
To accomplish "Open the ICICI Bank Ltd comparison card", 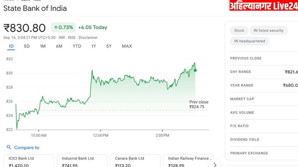I will click(29, 161).
